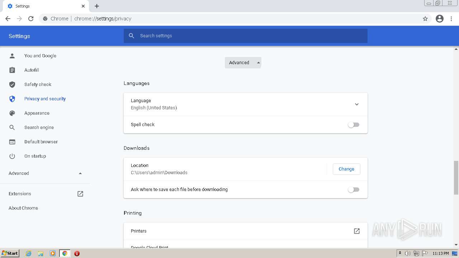Open Printers via the external link icon
The image size is (459, 258).
[x=357, y=231]
